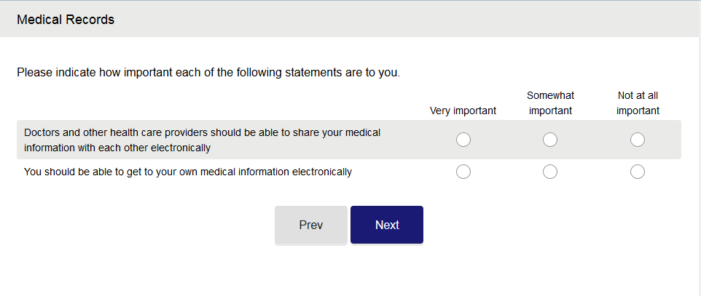701x296 pixels.
Task: Choose Somewhat important for accessing your own information
Action: [550, 172]
